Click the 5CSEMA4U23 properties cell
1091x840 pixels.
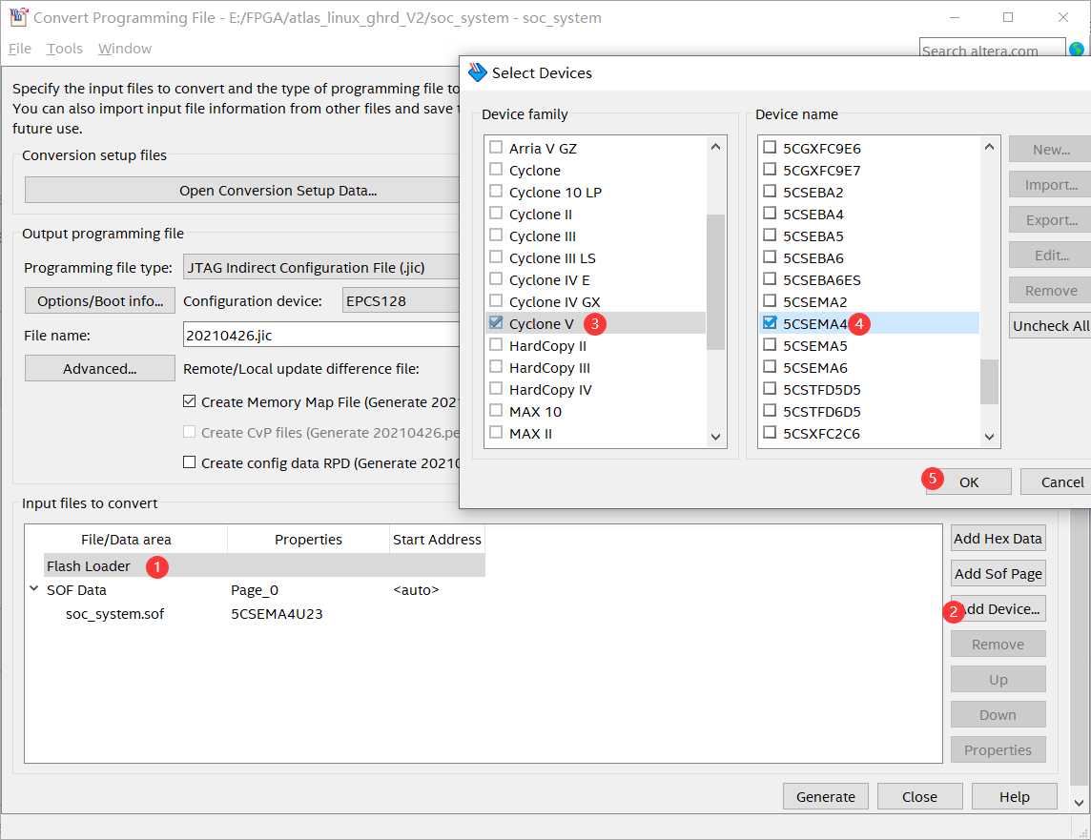[x=277, y=613]
